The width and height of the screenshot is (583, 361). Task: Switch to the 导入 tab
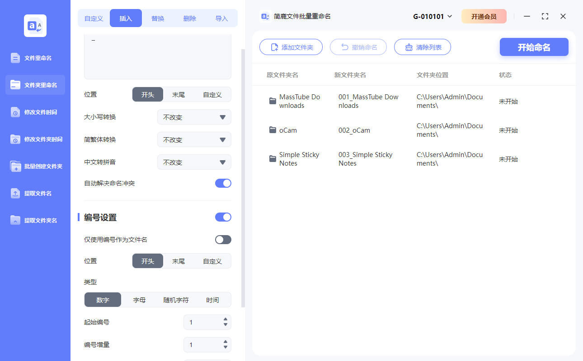(x=221, y=18)
